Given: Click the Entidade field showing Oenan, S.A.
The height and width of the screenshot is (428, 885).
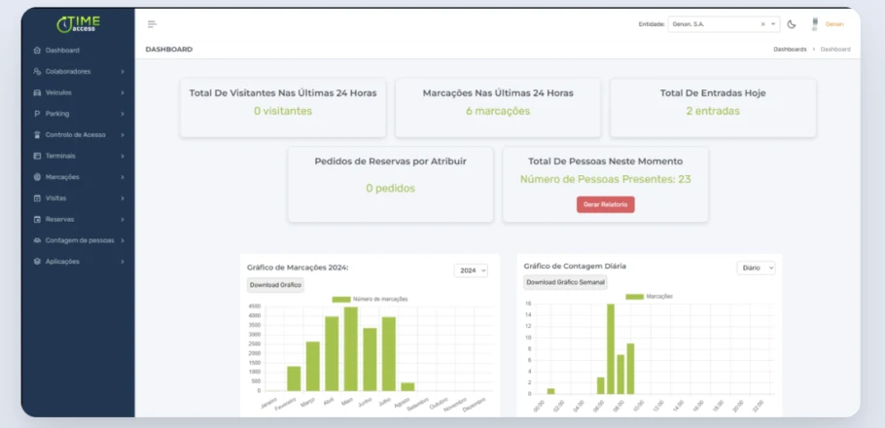Looking at the screenshot, I should 724,24.
